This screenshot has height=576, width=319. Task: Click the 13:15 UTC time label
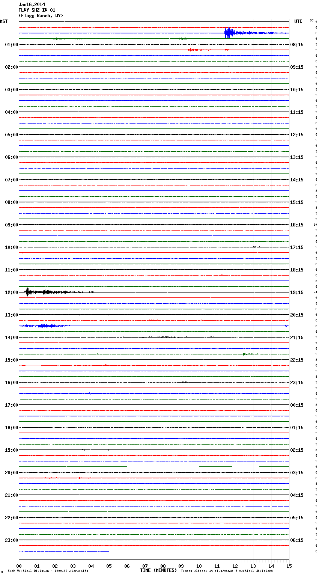[297, 157]
